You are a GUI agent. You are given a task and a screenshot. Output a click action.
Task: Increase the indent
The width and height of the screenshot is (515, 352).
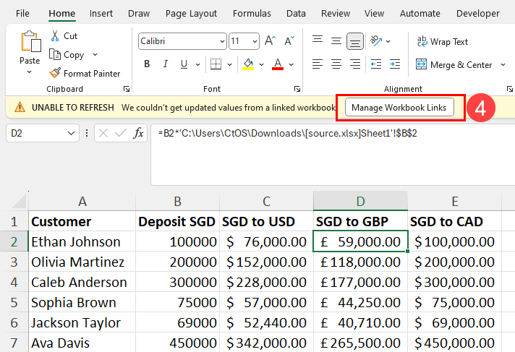click(395, 64)
